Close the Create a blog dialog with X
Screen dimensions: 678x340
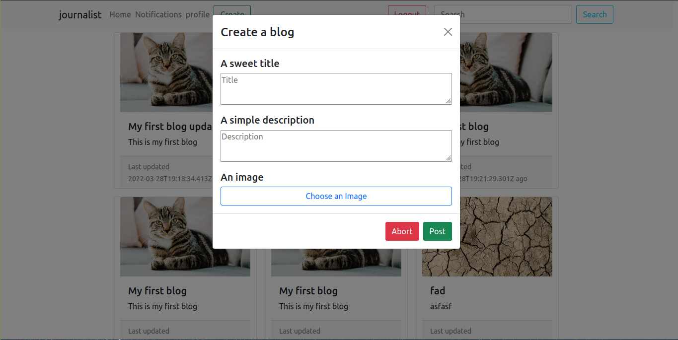(448, 32)
